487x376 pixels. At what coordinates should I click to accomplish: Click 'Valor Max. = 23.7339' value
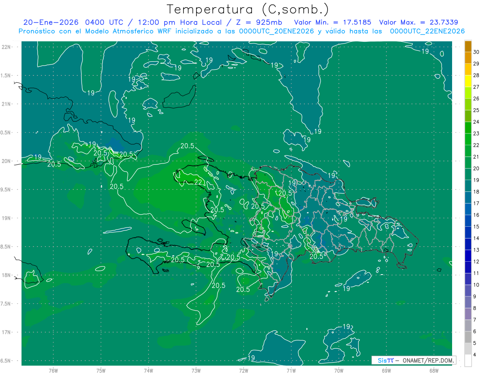click(418, 22)
